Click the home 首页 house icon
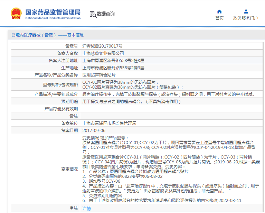The height and width of the screenshot is (213, 265). (219, 12)
